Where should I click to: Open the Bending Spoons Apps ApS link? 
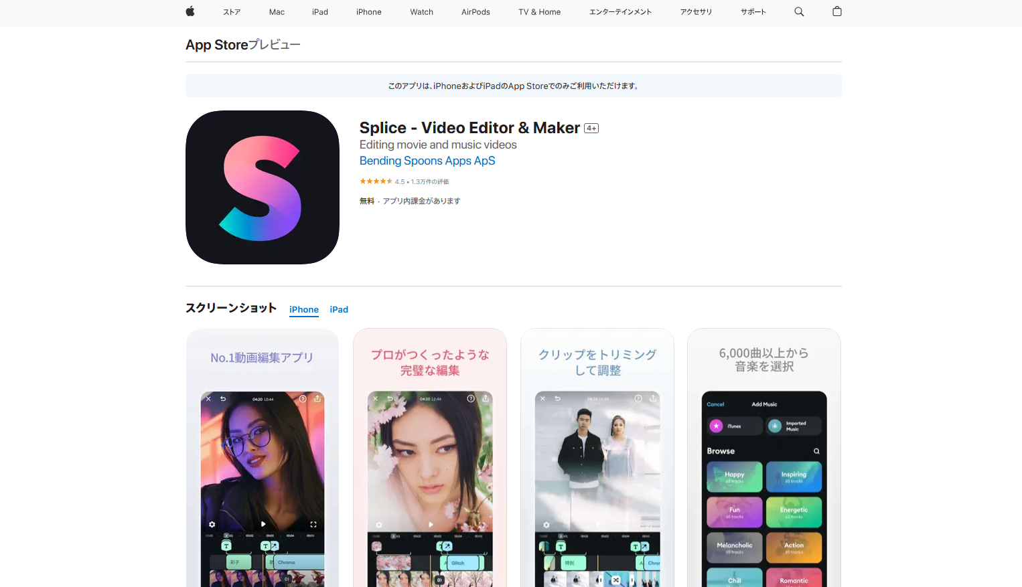click(427, 161)
